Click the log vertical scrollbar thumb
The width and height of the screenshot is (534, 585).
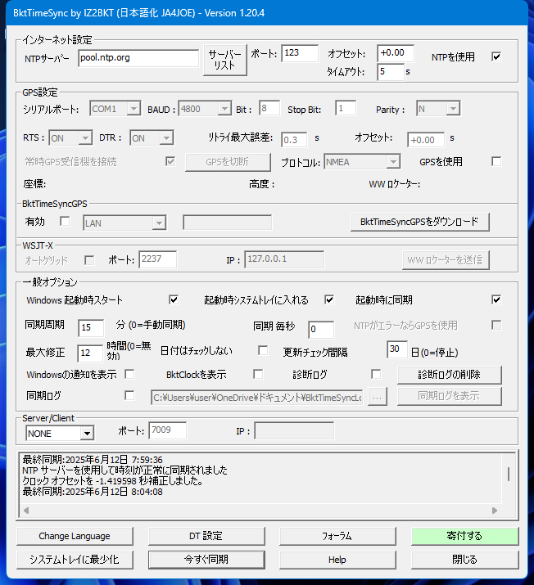[x=509, y=475]
